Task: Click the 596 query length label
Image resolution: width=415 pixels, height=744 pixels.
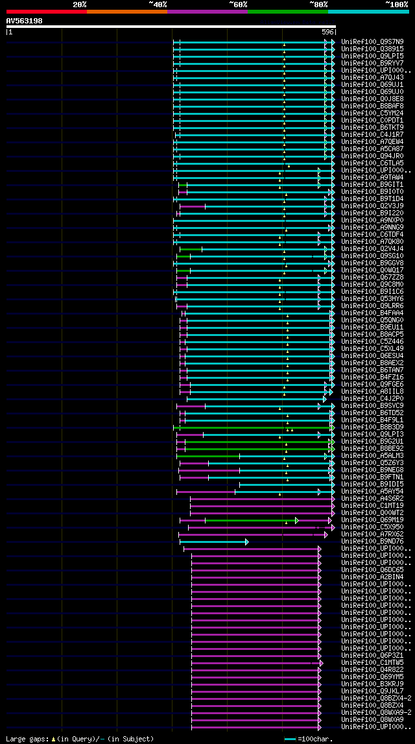Action: pos(327,32)
